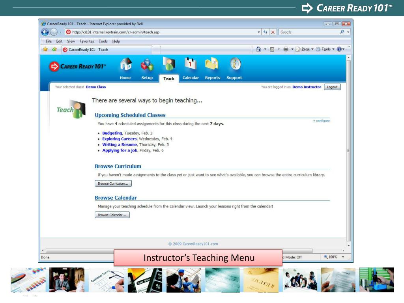This screenshot has height=303, width=404.
Task: Click the Teach instructor icon
Action: coord(169,64)
